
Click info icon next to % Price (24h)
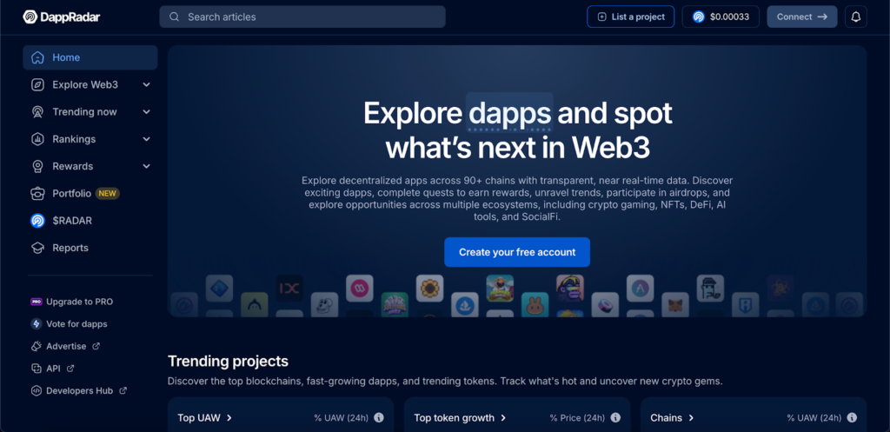click(615, 418)
